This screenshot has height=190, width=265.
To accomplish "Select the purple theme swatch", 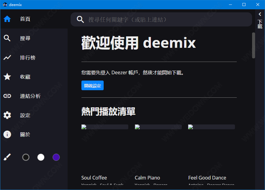I will point(56,157).
